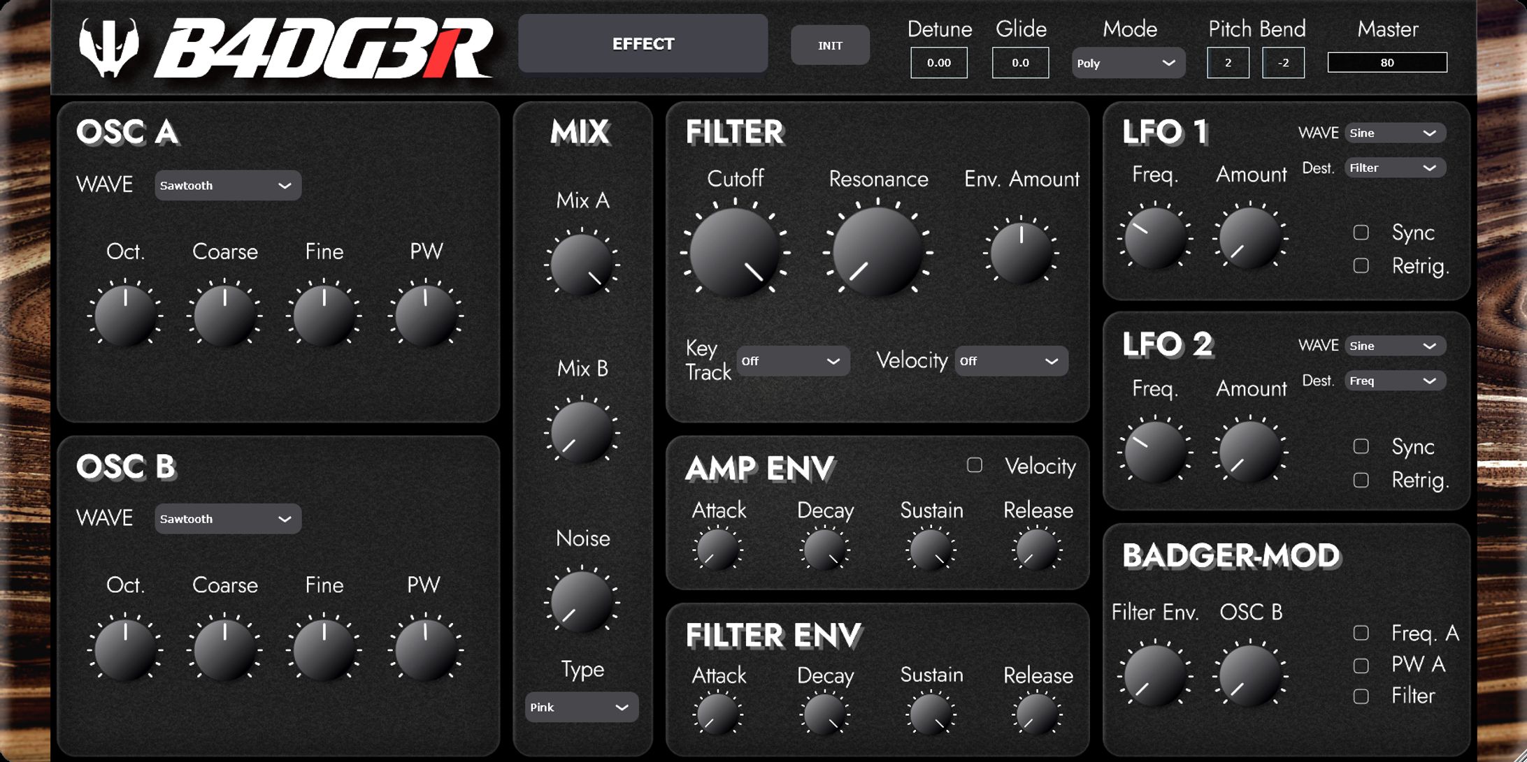Click the LFO 1 Freq knob
This screenshot has width=1527, height=762.
[x=1154, y=238]
